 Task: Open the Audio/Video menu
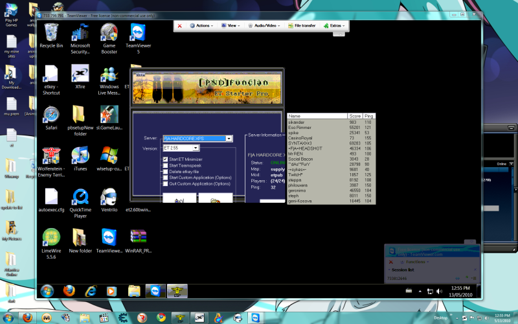pyautogui.click(x=264, y=25)
